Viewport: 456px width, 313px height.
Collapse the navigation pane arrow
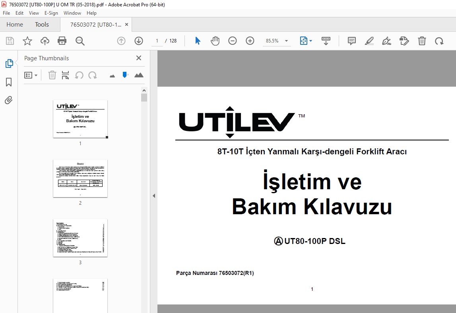click(153, 196)
